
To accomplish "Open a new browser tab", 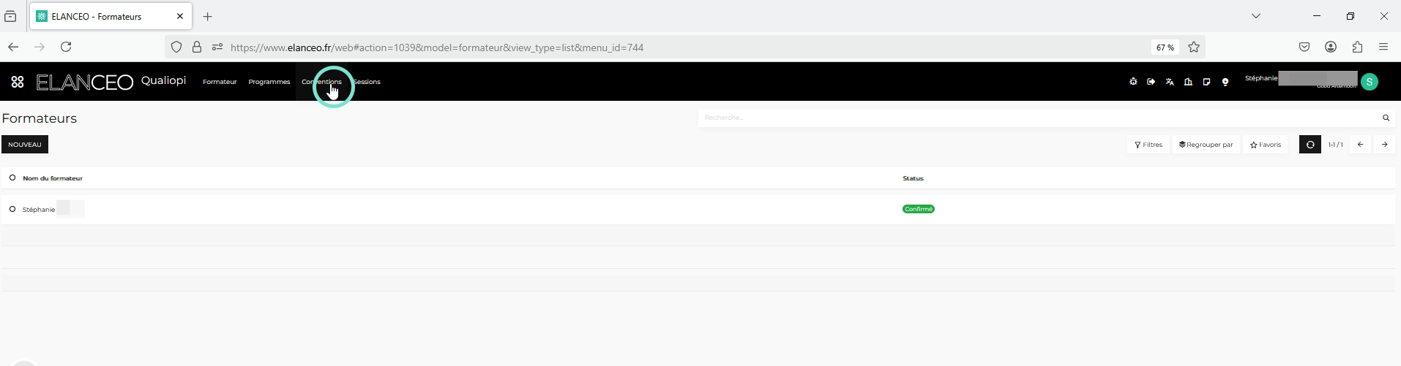I will (x=208, y=16).
